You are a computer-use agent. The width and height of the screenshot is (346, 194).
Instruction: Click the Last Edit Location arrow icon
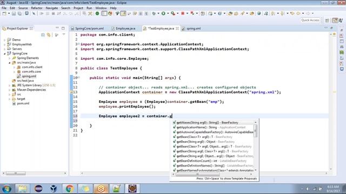pyautogui.click(x=292, y=13)
